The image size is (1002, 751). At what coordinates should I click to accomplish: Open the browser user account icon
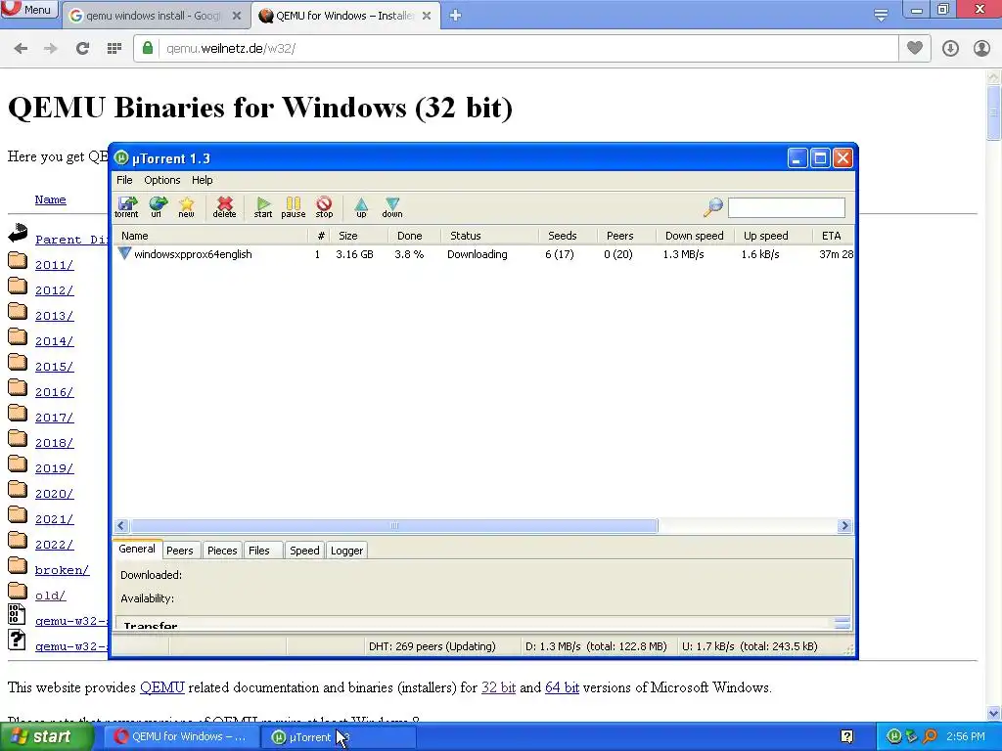tap(981, 49)
